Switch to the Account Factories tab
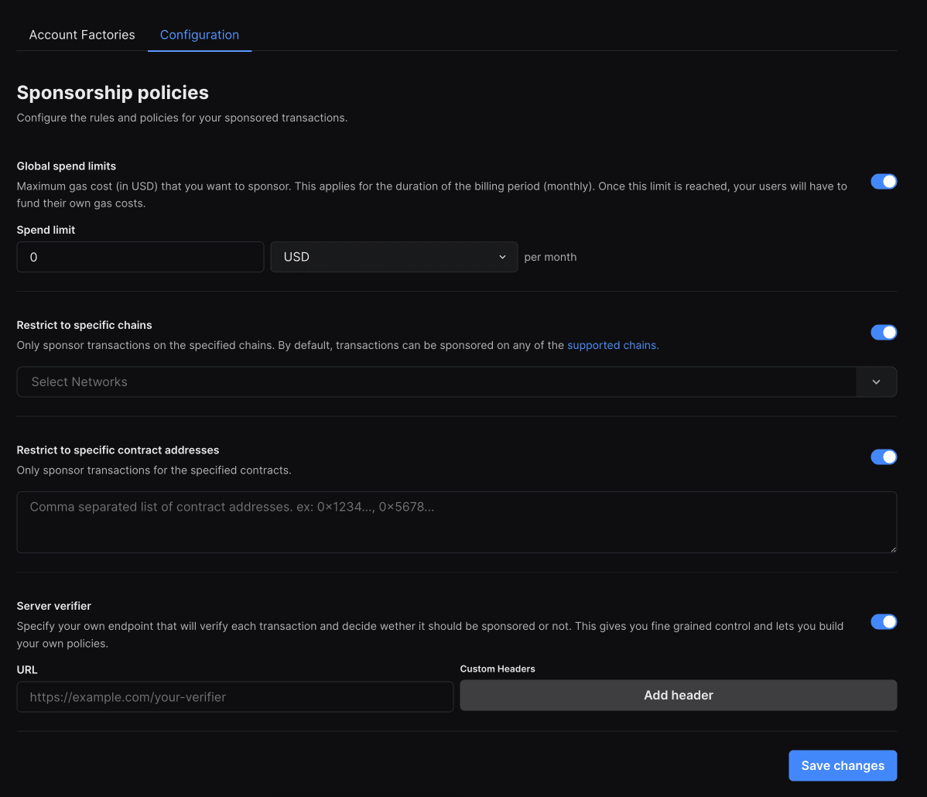This screenshot has height=797, width=927. (x=82, y=35)
